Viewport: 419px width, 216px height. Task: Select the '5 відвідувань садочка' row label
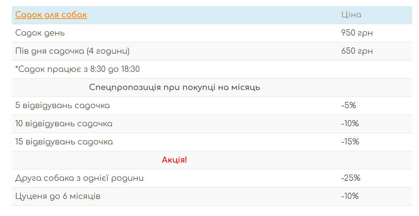pos(62,106)
